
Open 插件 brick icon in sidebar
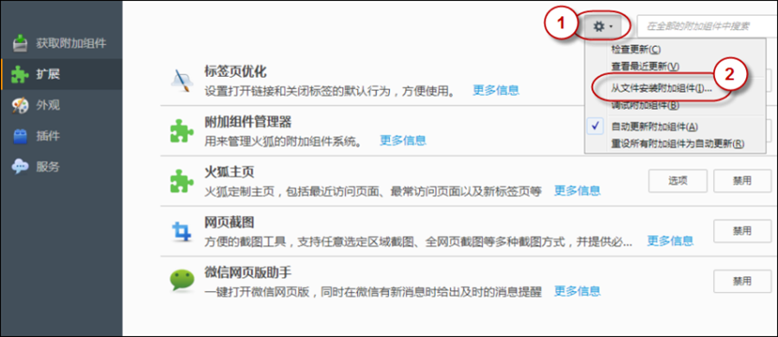click(20, 136)
